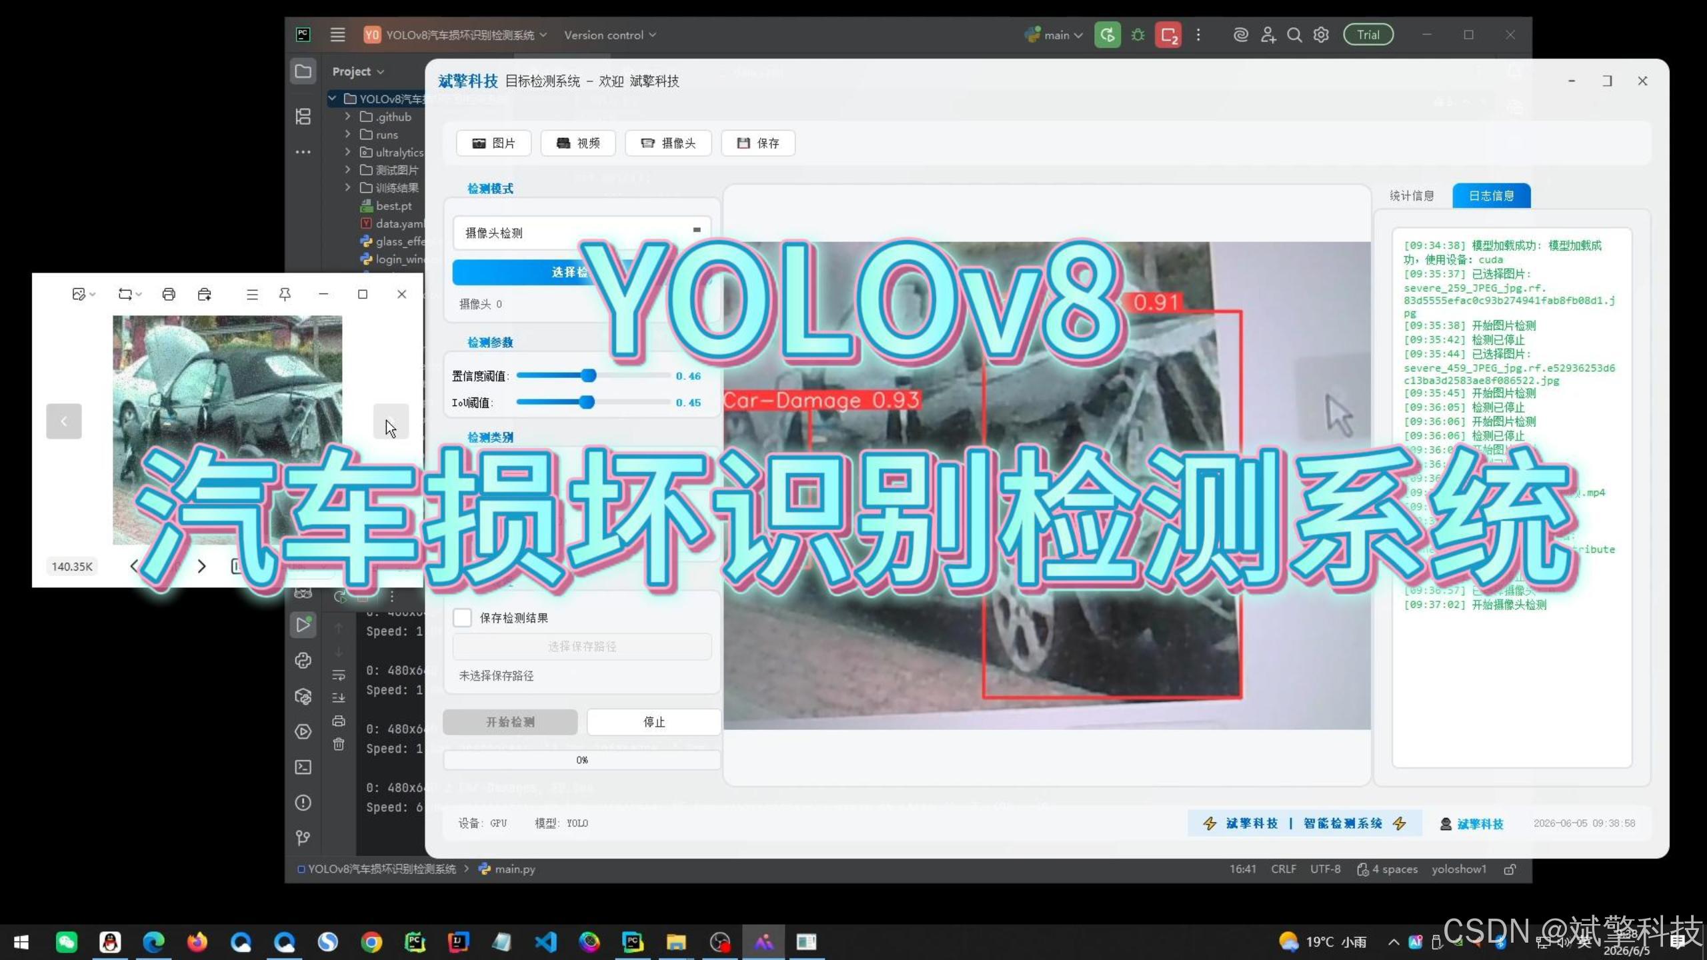The image size is (1707, 960).
Task: Open the Terminal tool window icon
Action: (x=303, y=767)
